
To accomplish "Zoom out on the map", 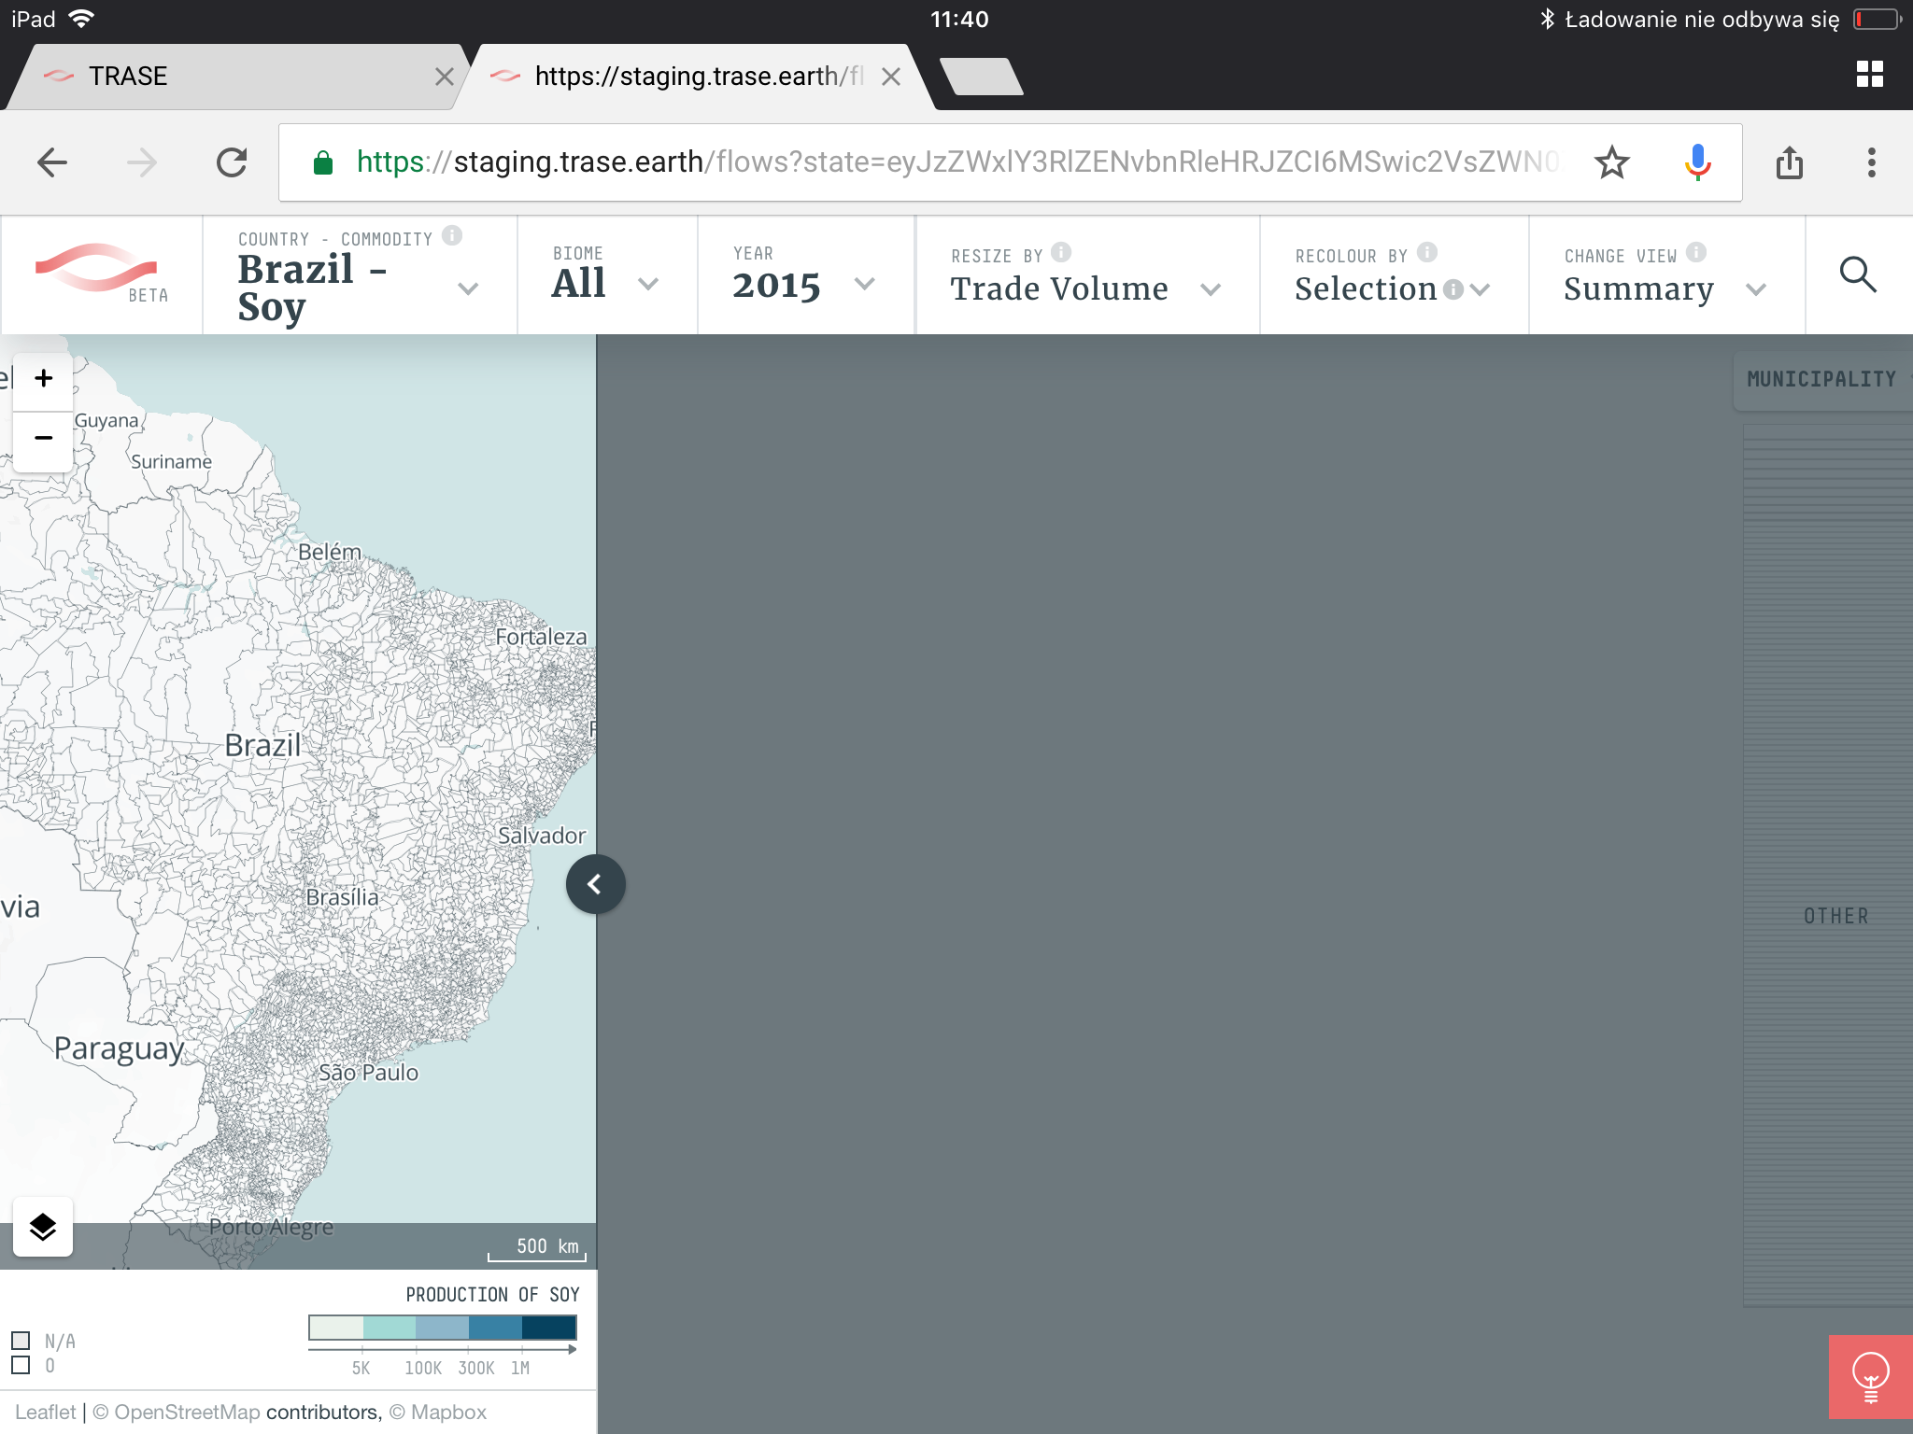I will coord(43,438).
